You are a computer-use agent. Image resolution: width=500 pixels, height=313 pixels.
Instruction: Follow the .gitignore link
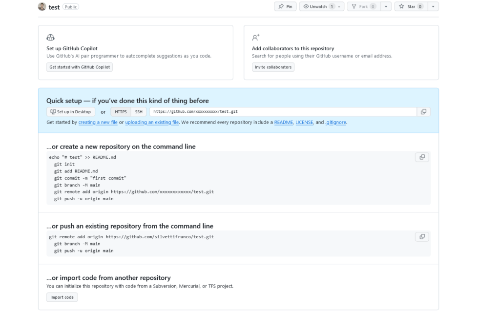336,122
